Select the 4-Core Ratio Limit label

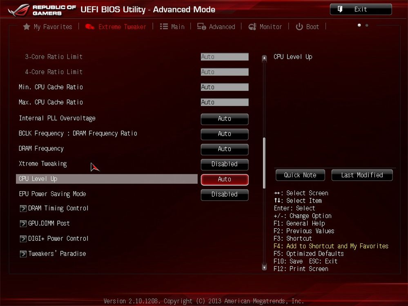(54, 72)
